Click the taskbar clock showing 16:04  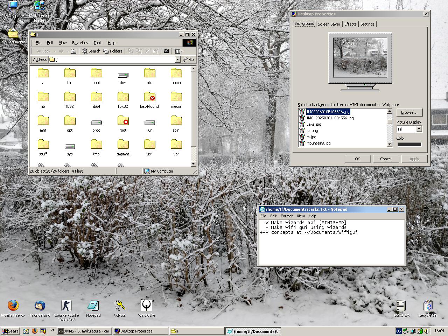click(439, 331)
